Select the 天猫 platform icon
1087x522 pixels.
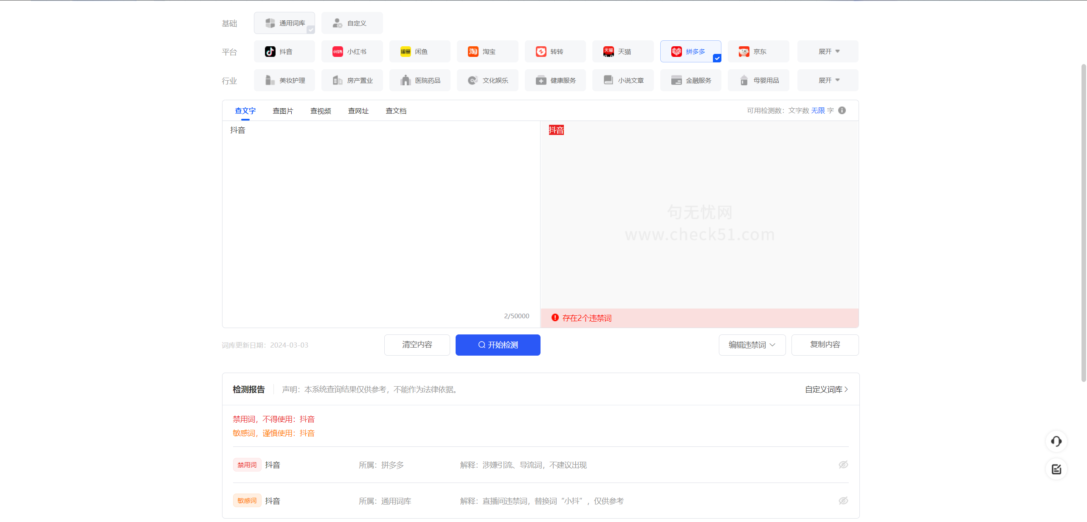[x=608, y=51]
